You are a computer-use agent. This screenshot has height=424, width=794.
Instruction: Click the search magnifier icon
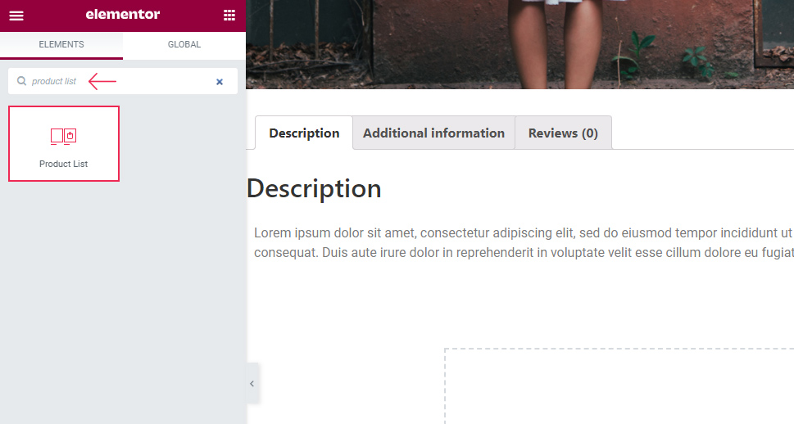click(x=21, y=81)
